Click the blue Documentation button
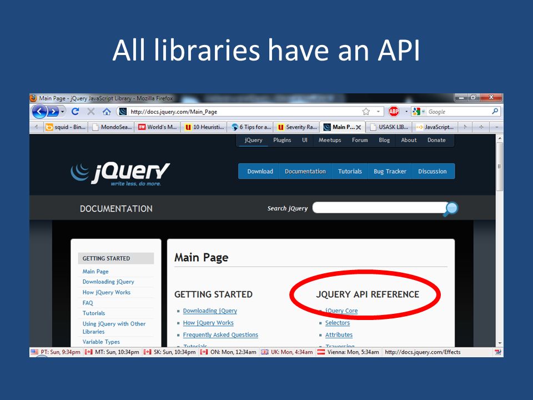Screen dimensions: 533x400 tap(305, 172)
